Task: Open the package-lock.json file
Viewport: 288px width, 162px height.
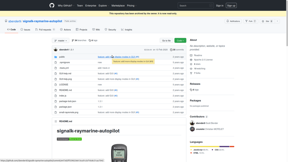Action: point(67,101)
